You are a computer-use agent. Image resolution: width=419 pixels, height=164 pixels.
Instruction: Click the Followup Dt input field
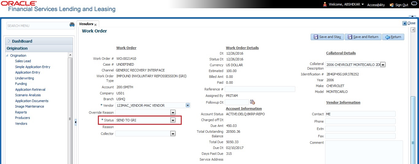[237, 102]
